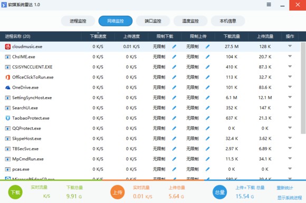Click the TaobaoProtect.exe shield icon
306x203 pixels.
[8, 118]
